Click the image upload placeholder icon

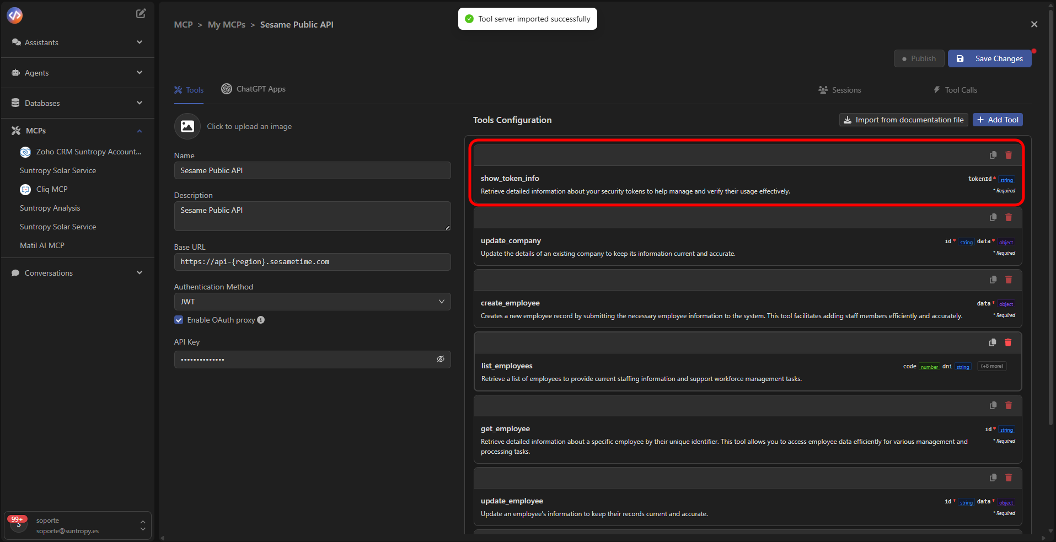(187, 126)
